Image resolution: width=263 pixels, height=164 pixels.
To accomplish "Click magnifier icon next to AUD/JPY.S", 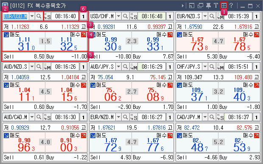I will [x=125, y=67].
